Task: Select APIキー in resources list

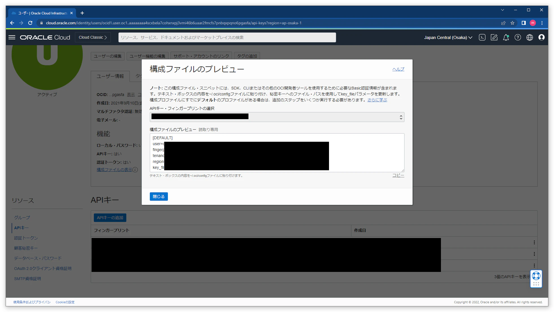Action: (21, 228)
